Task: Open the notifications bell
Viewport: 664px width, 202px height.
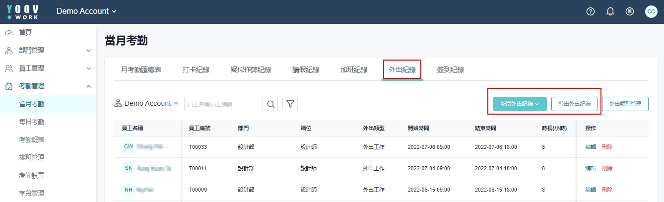Action: (610, 11)
